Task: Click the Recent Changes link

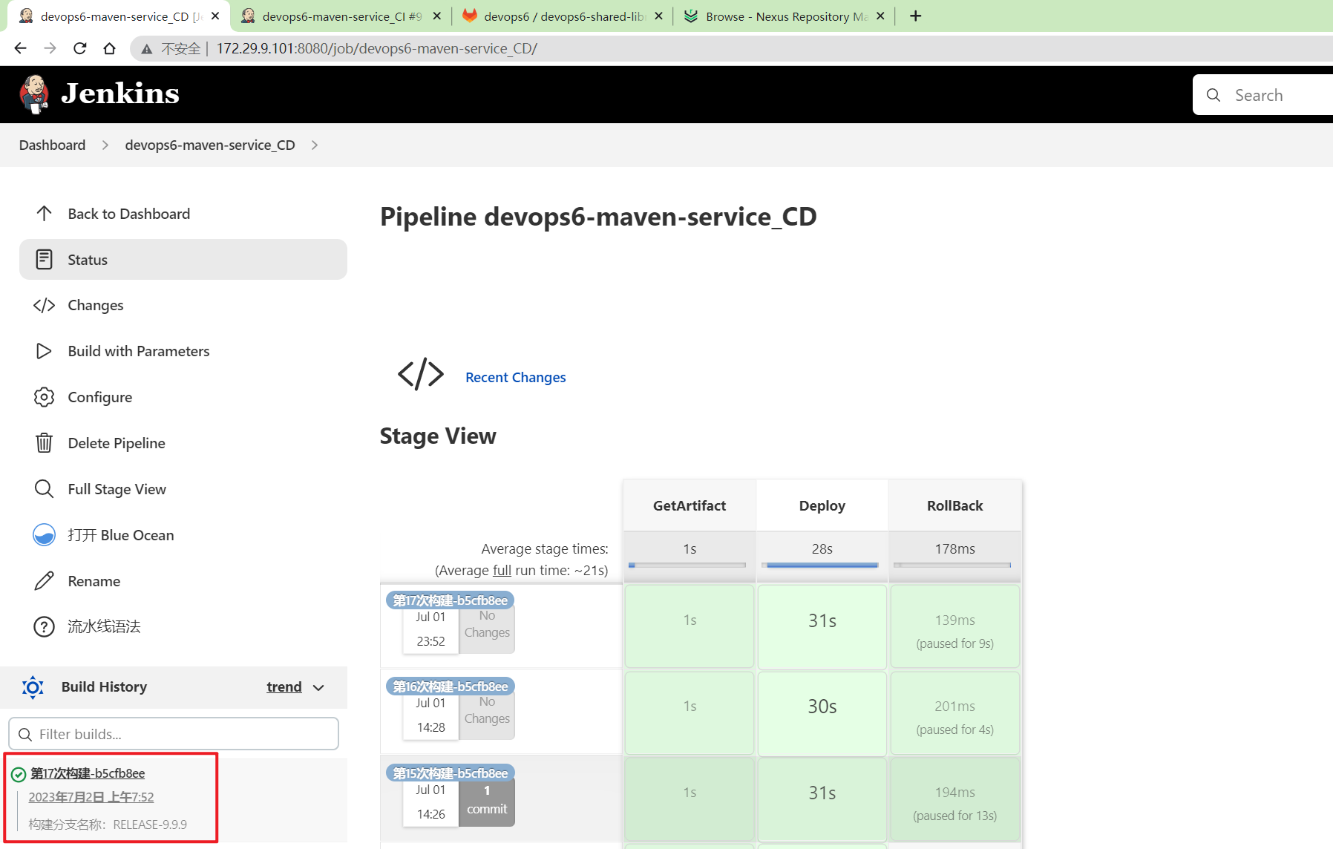Action: (515, 377)
